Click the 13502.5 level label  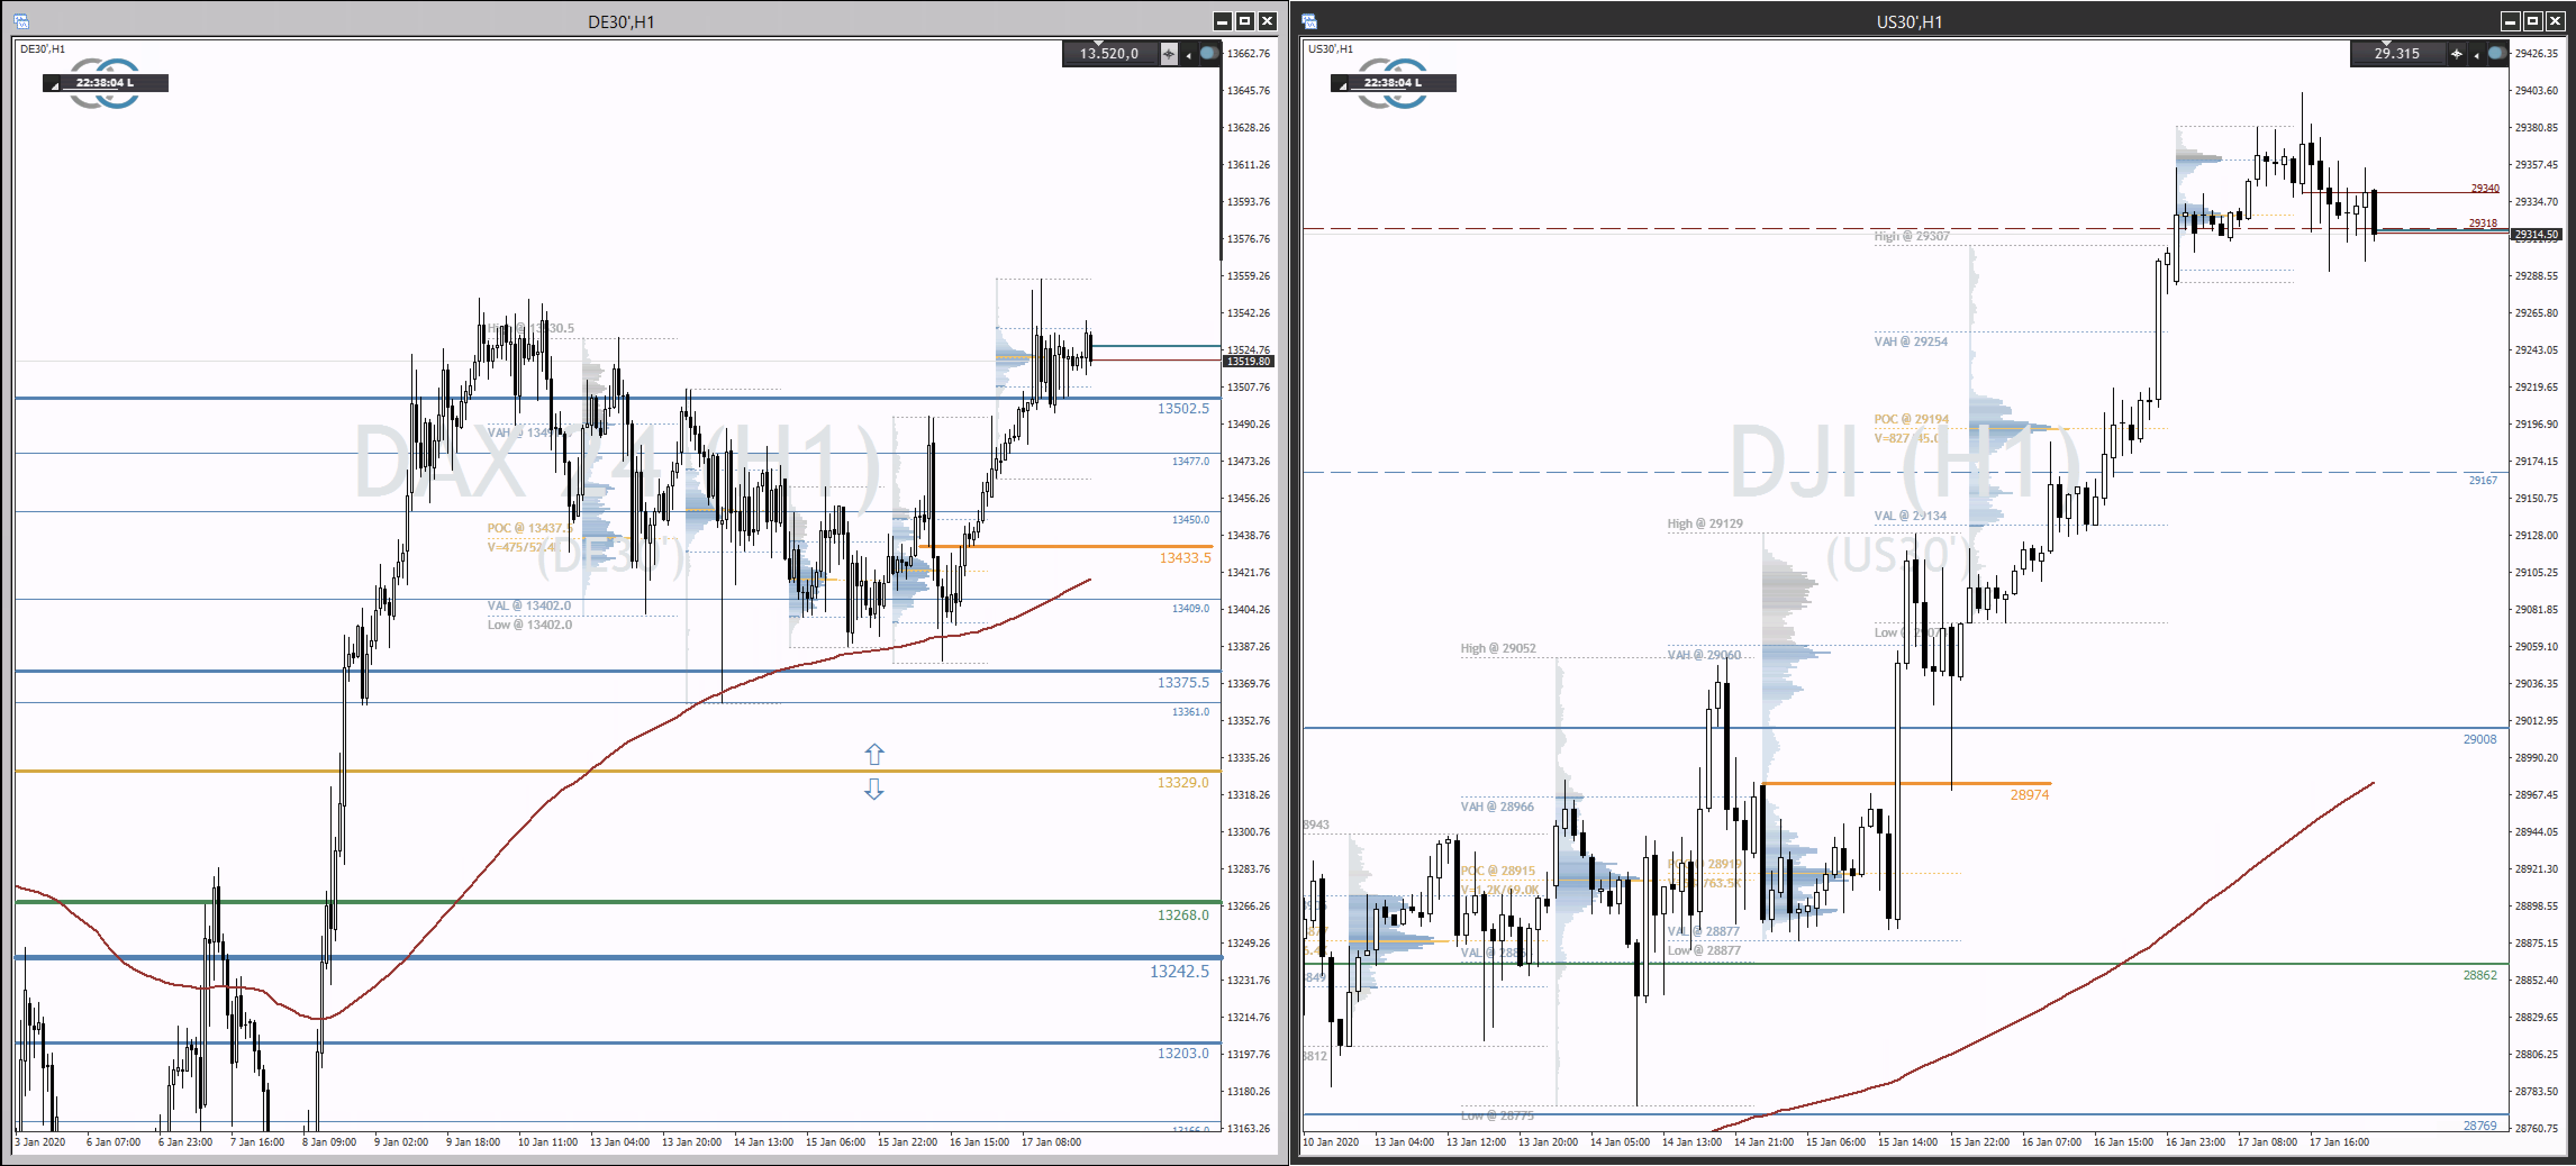1183,409
